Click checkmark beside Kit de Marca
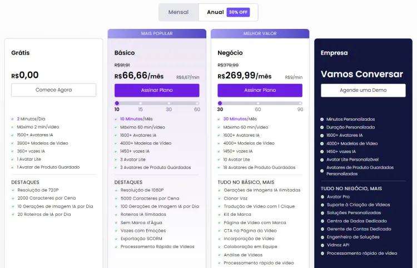Viewport: 417px width, 268px height. [x=219, y=215]
